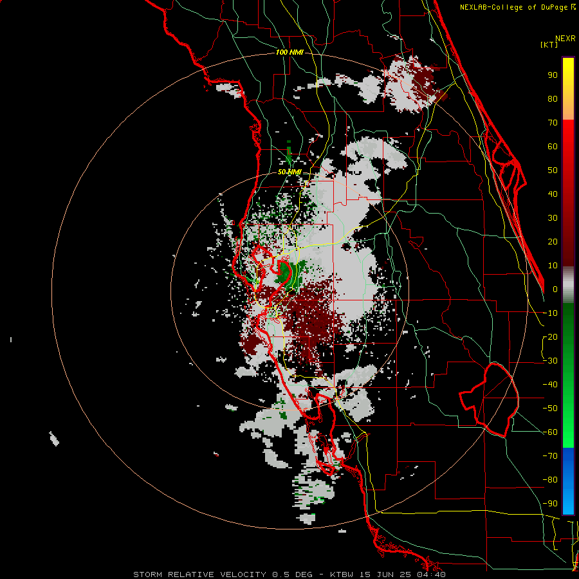The width and height of the screenshot is (579, 579).
Task: Pick the gray zero-velocity segment of the color bar
Action: [x=568, y=285]
